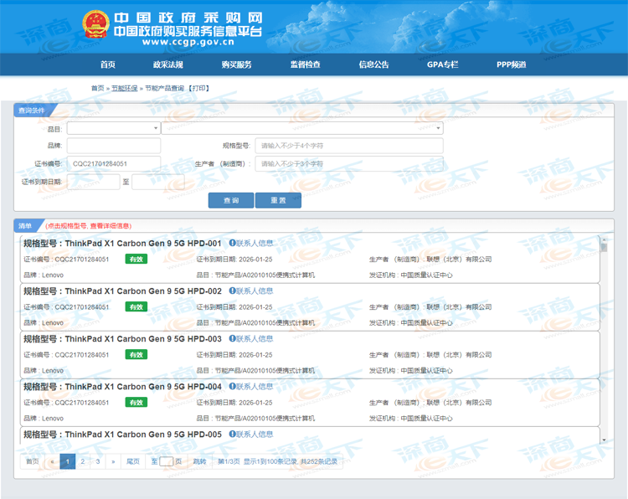Open model ThinkPad X1 Carbon Gen 9 5G HPD-001
This screenshot has height=499, width=628.
pyautogui.click(x=143, y=243)
